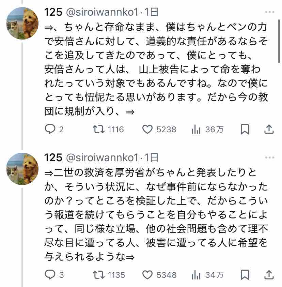
Task: Open more options menu on second tweet
Action: [x=269, y=157]
